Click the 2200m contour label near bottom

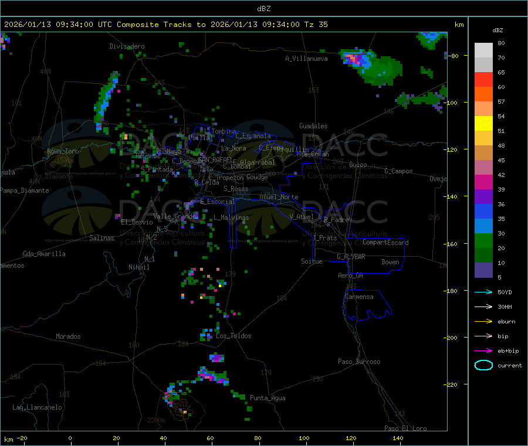(x=156, y=420)
